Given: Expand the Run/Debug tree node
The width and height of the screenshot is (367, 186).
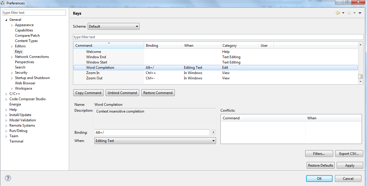Looking at the screenshot, I should (6, 131).
